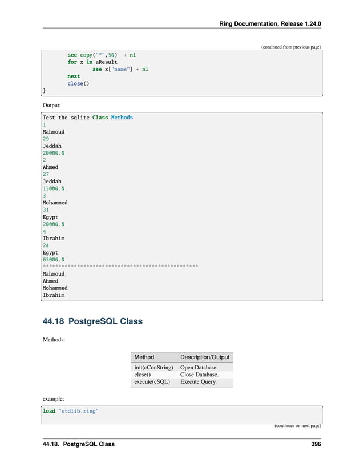Click the row of asterisks in the output
Screen dimensions: 364x471
coord(120,266)
